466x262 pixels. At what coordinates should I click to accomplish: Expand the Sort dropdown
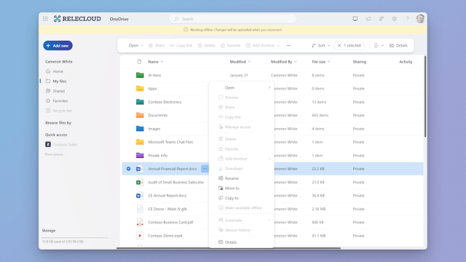click(x=321, y=45)
